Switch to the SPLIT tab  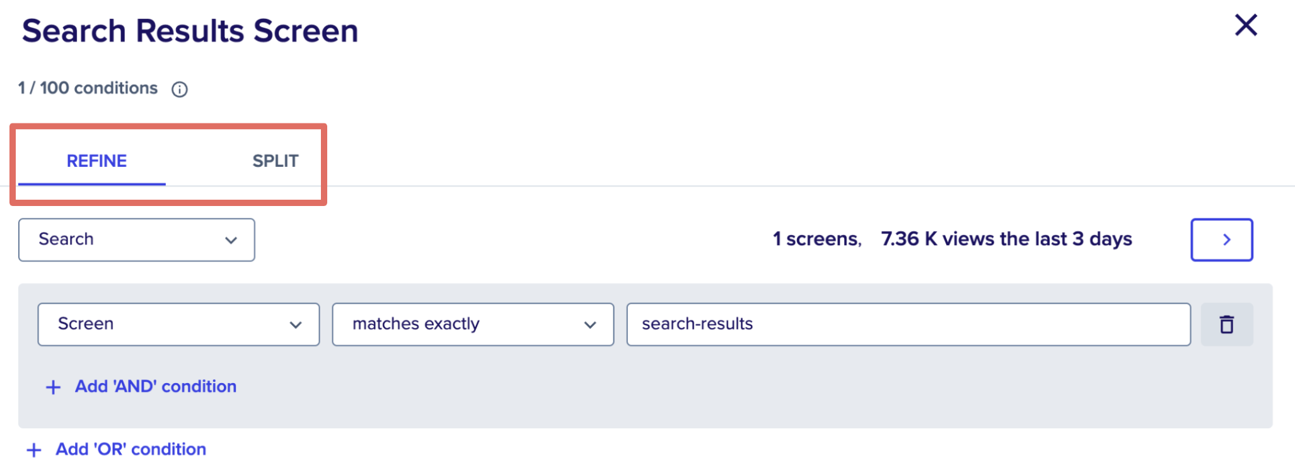click(x=275, y=161)
